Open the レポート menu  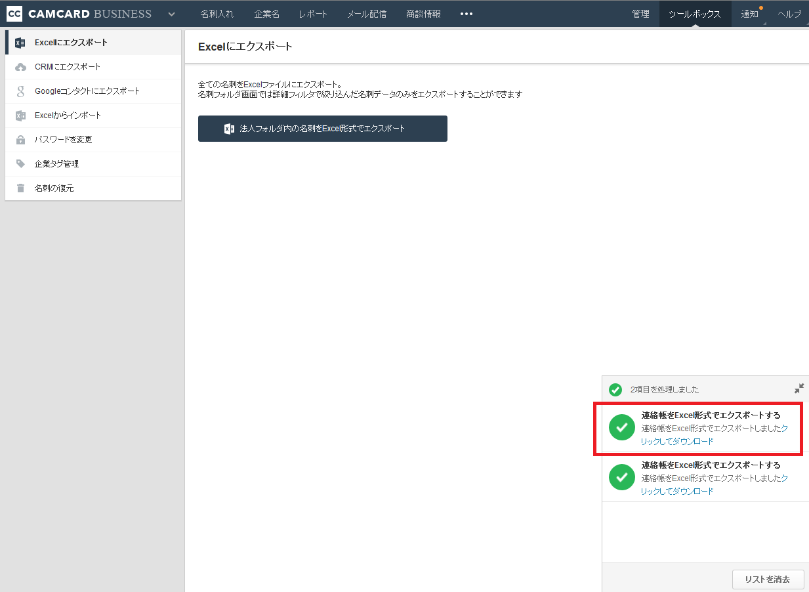coord(313,14)
